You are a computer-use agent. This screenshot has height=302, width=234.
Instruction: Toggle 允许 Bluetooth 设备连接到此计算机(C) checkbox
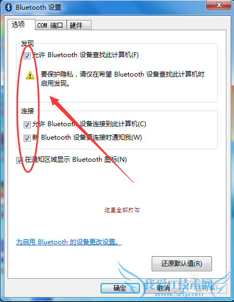coord(27,125)
